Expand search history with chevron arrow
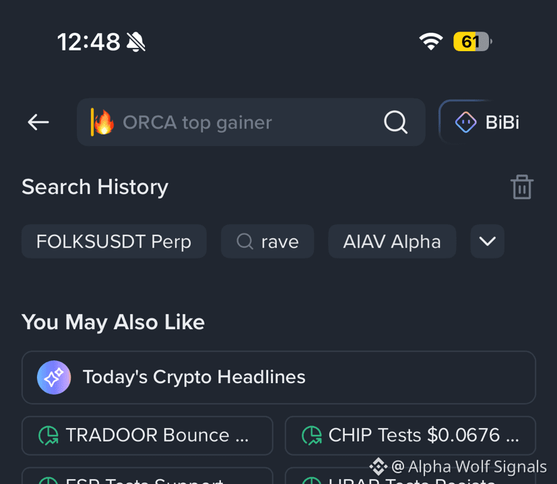Image resolution: width=557 pixels, height=484 pixels. (x=488, y=242)
